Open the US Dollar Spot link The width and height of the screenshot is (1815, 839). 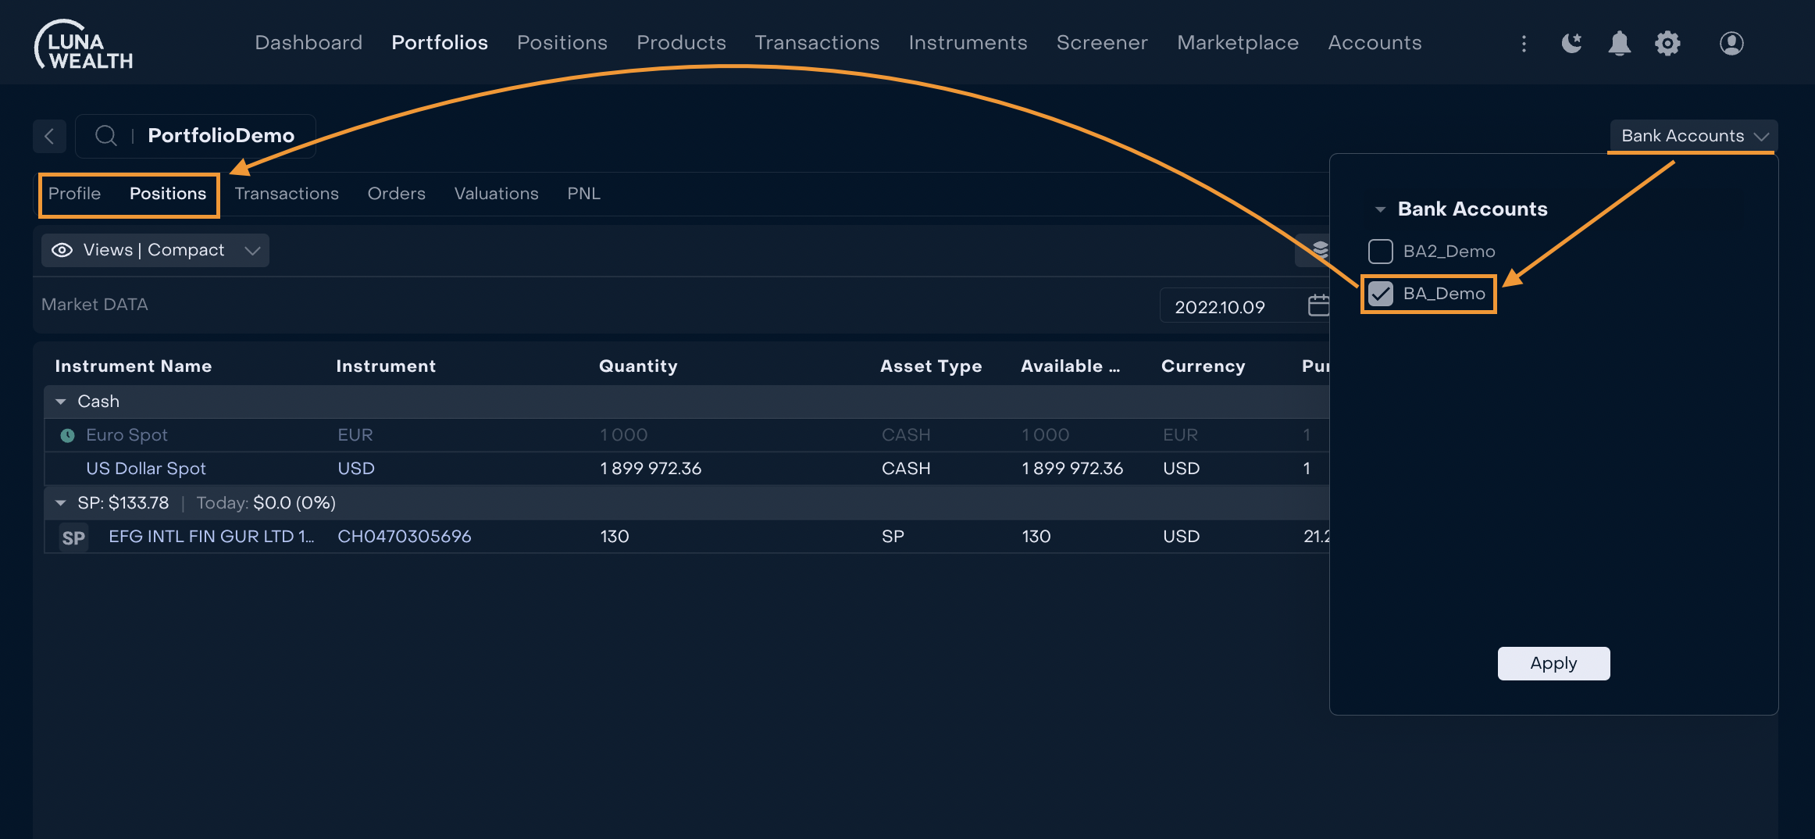[145, 469]
